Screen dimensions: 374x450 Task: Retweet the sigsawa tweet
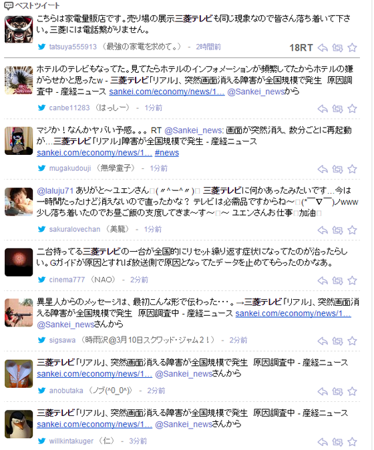pos(337,341)
